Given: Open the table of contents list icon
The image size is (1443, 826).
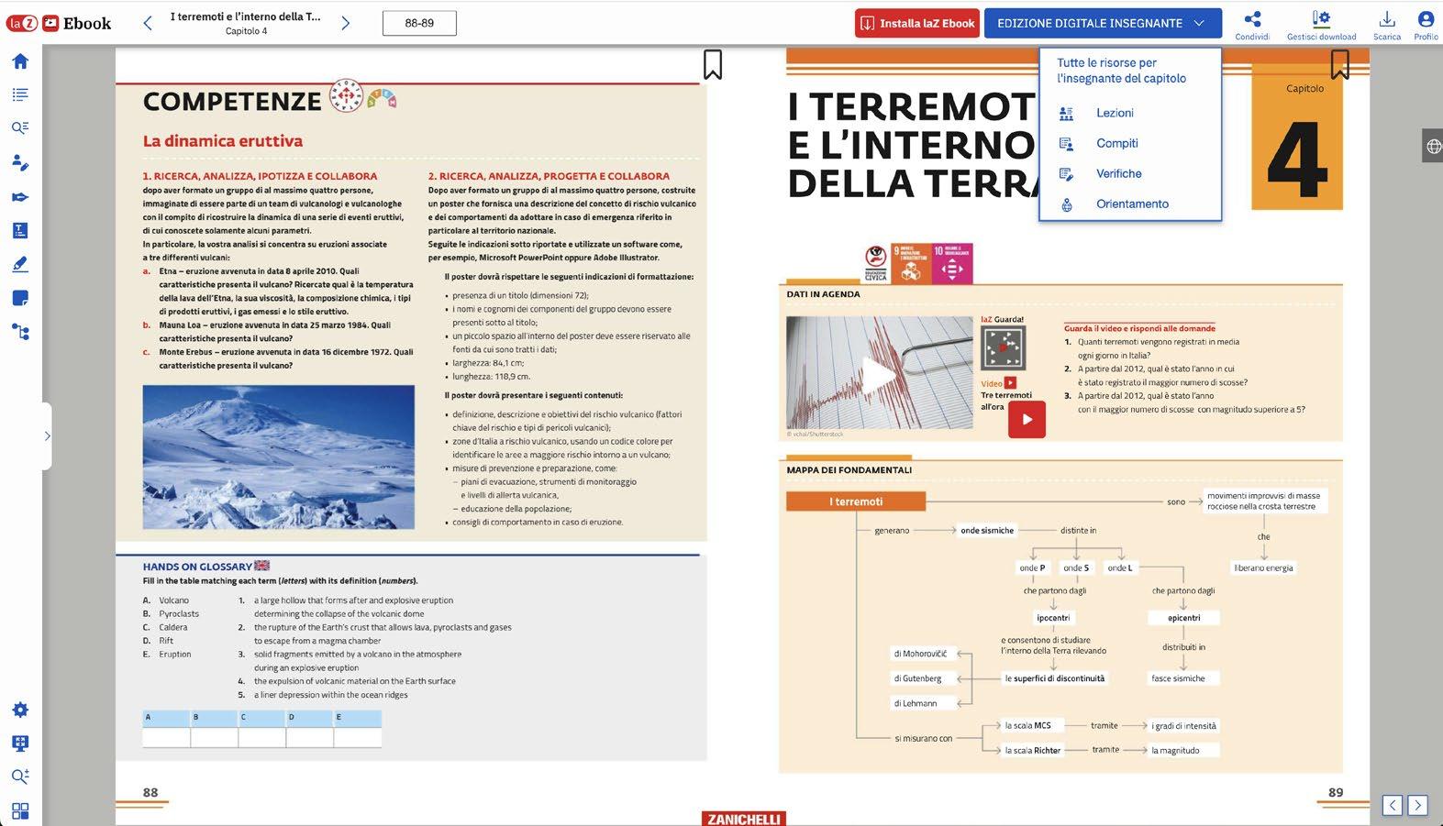Looking at the screenshot, I should [x=20, y=94].
